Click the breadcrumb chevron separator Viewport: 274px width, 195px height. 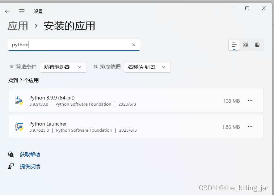pyautogui.click(x=36, y=26)
